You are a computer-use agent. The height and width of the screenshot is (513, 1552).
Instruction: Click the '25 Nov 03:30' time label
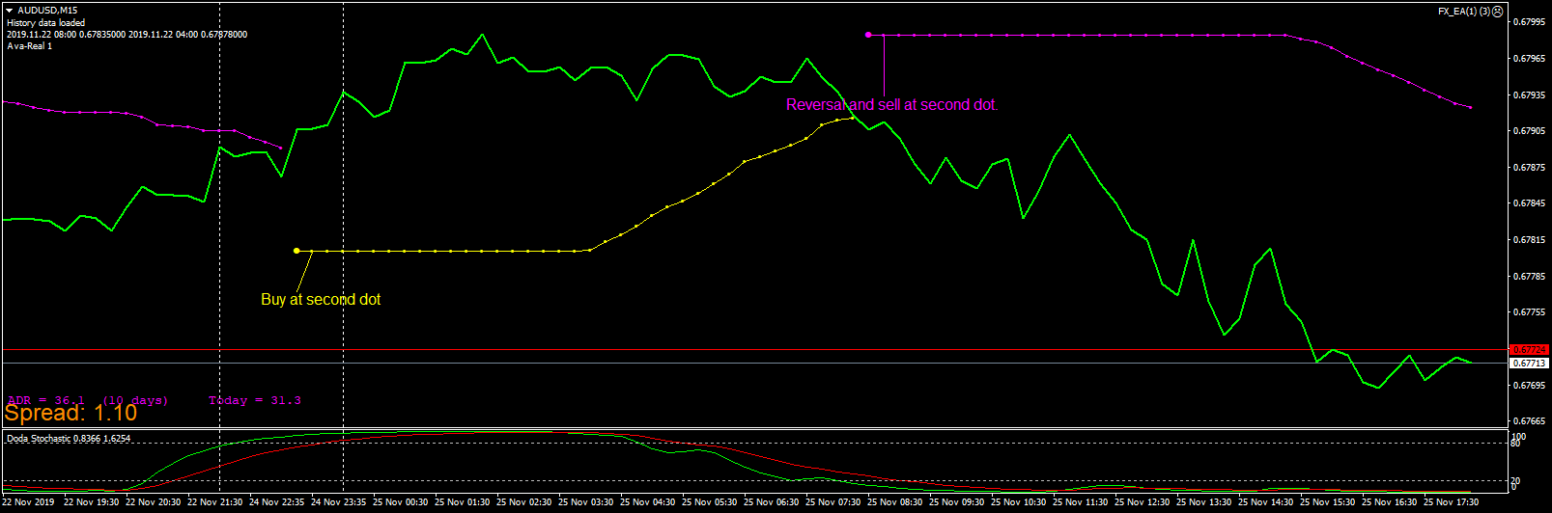(x=586, y=501)
